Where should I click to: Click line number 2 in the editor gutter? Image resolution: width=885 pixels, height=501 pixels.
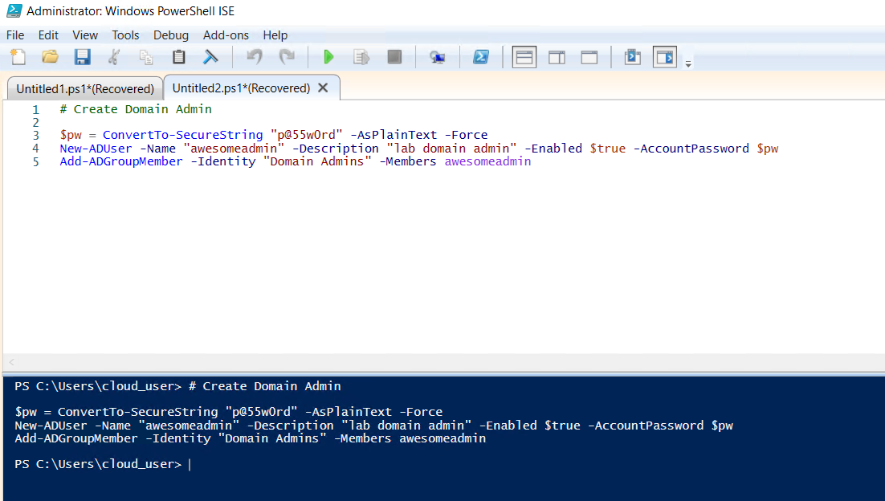tap(35, 122)
